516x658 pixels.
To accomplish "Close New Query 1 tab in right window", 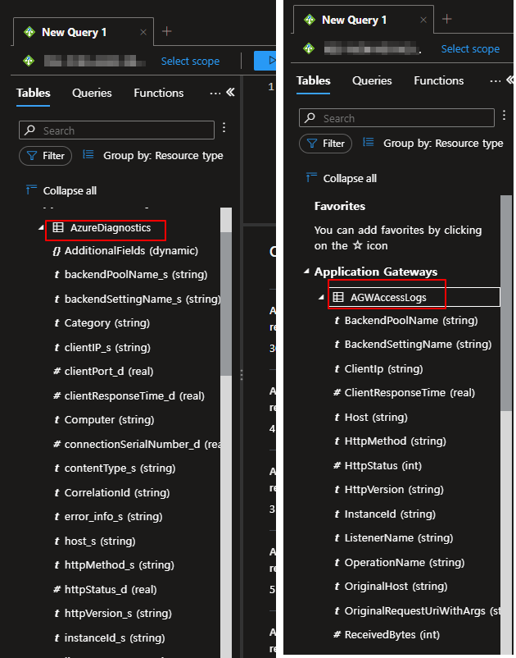I will point(423,20).
